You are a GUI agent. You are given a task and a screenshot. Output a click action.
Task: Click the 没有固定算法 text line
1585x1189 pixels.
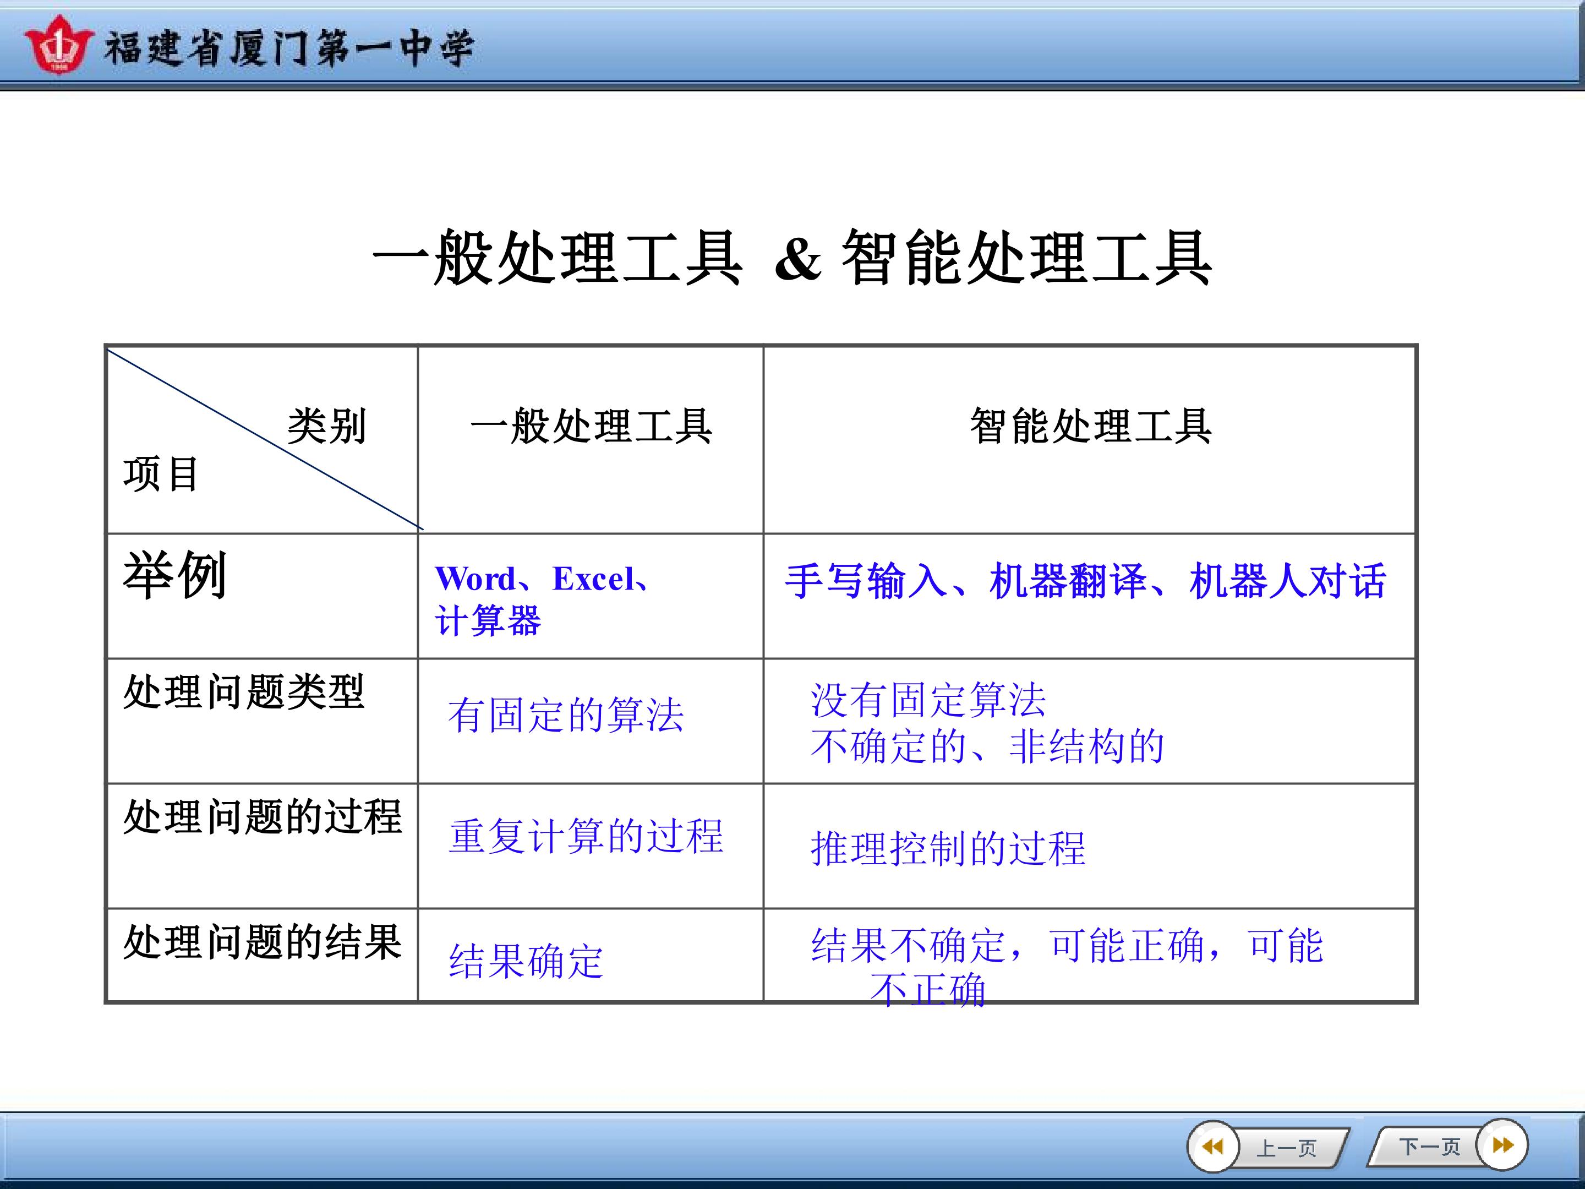(x=928, y=700)
